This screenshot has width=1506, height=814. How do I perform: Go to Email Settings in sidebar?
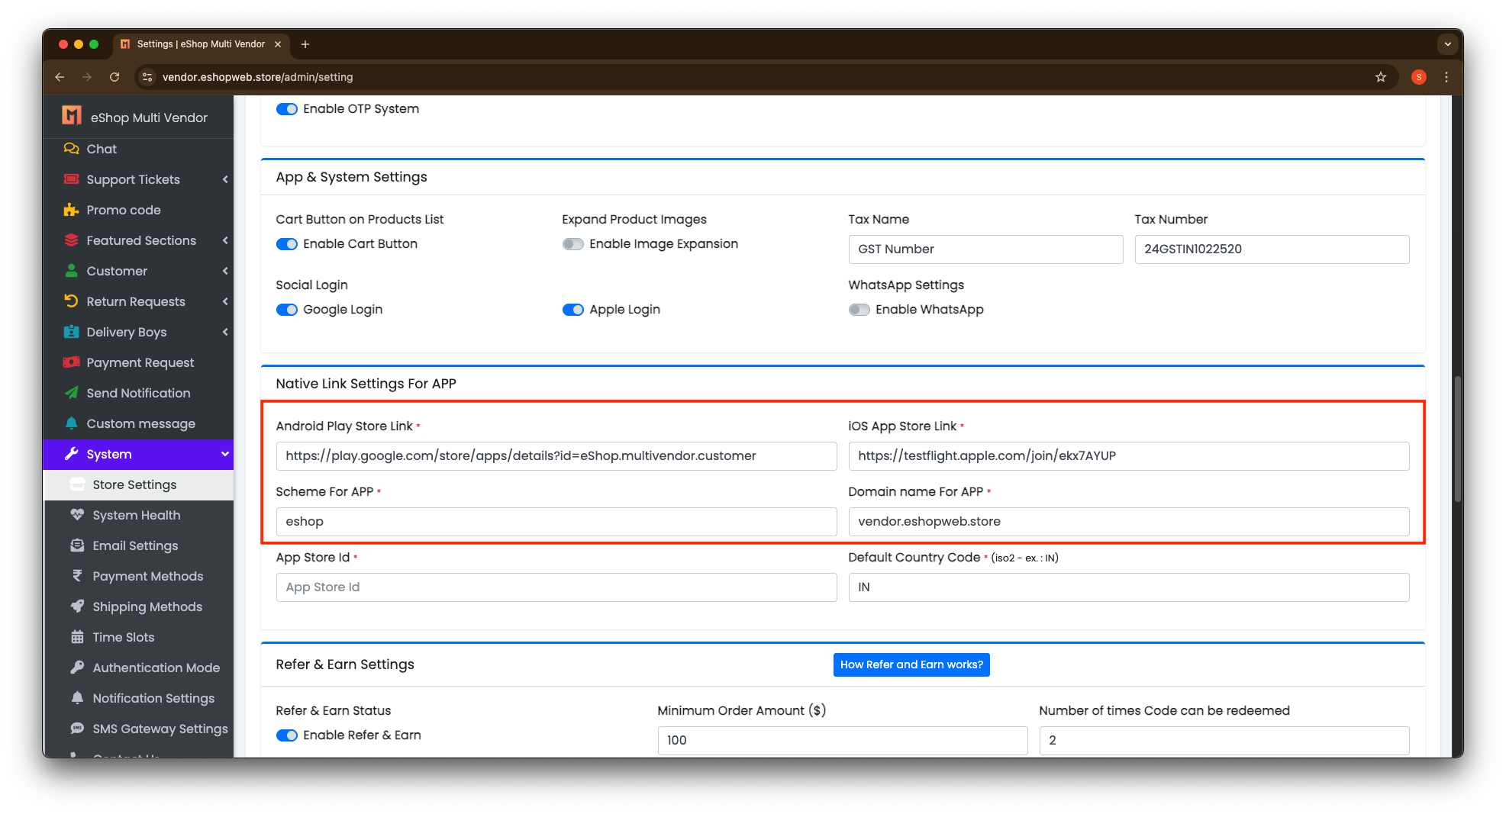[138, 545]
